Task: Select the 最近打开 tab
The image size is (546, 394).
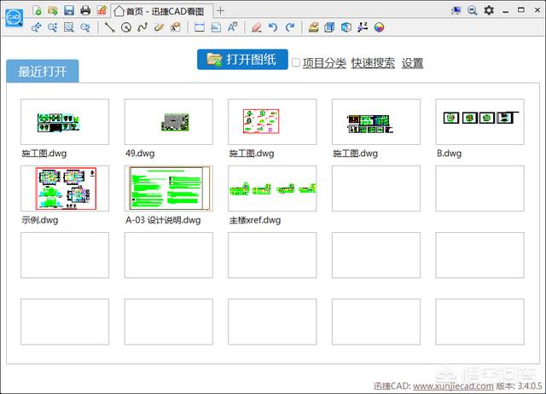Action: tap(43, 72)
